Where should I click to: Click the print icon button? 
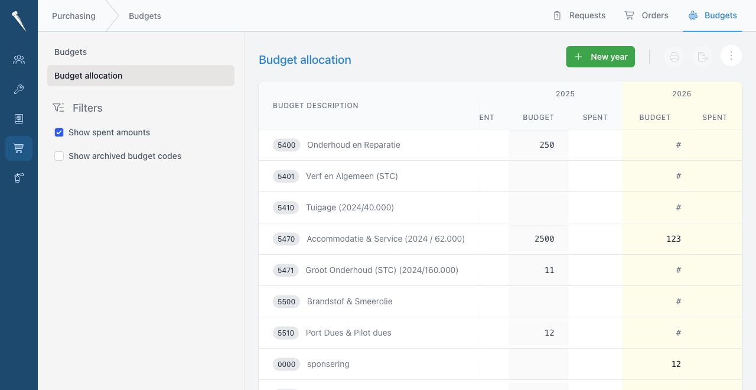pyautogui.click(x=674, y=57)
